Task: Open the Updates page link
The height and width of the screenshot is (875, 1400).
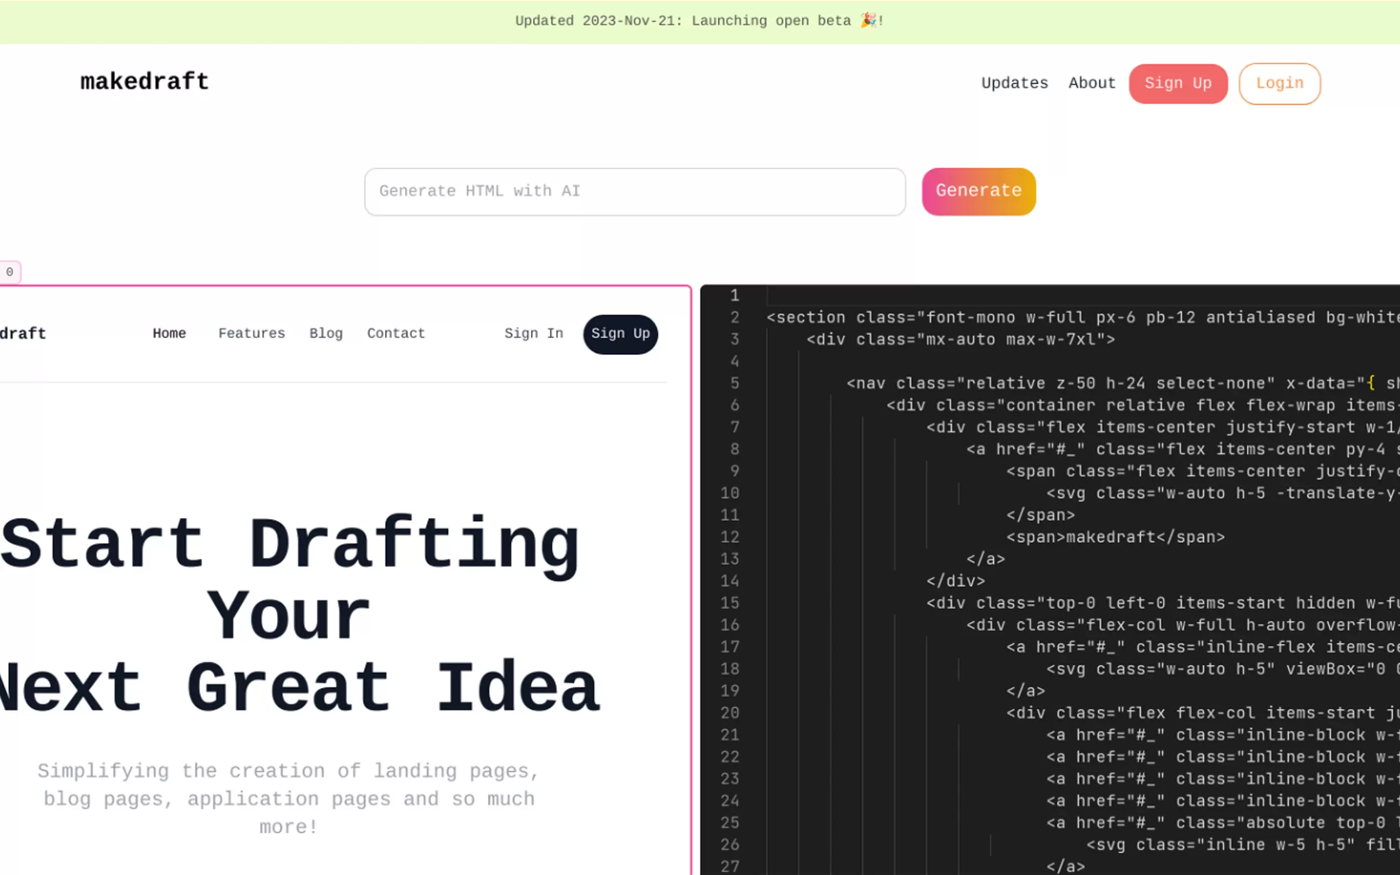Action: pyautogui.click(x=1015, y=83)
